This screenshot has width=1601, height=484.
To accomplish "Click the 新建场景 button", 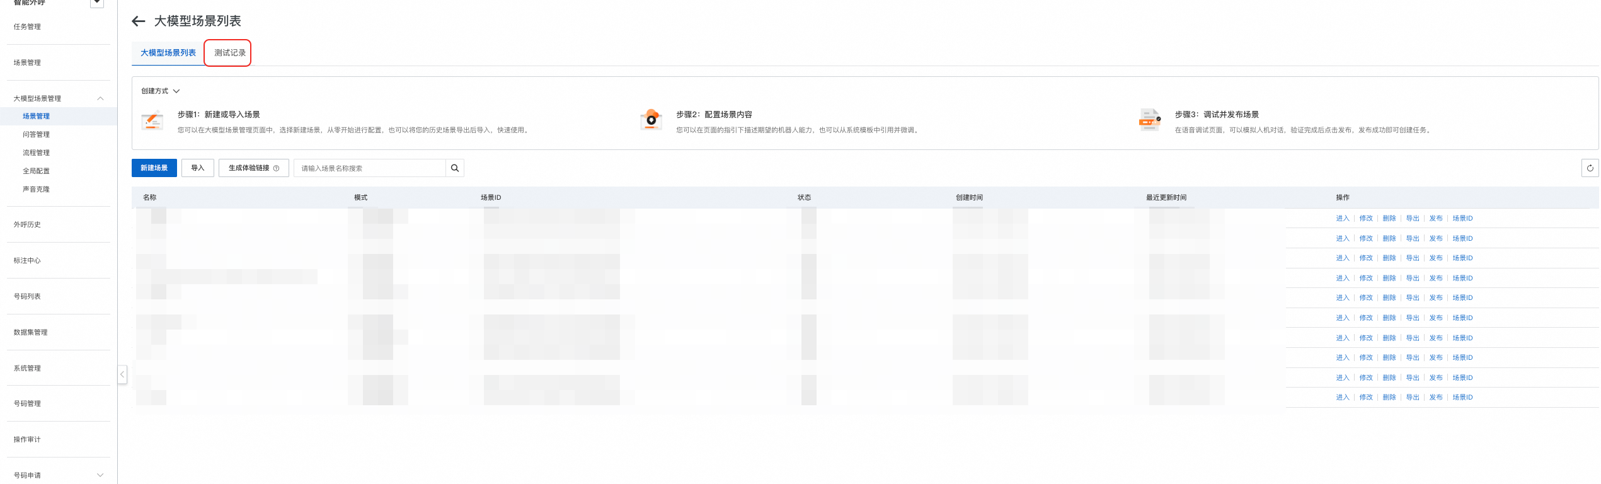I will (x=154, y=168).
